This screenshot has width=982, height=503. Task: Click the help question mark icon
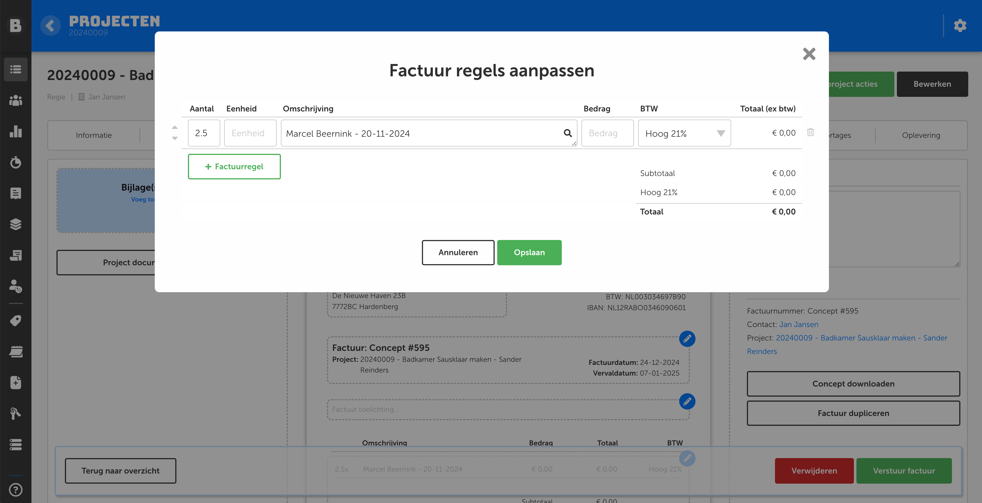(x=16, y=489)
